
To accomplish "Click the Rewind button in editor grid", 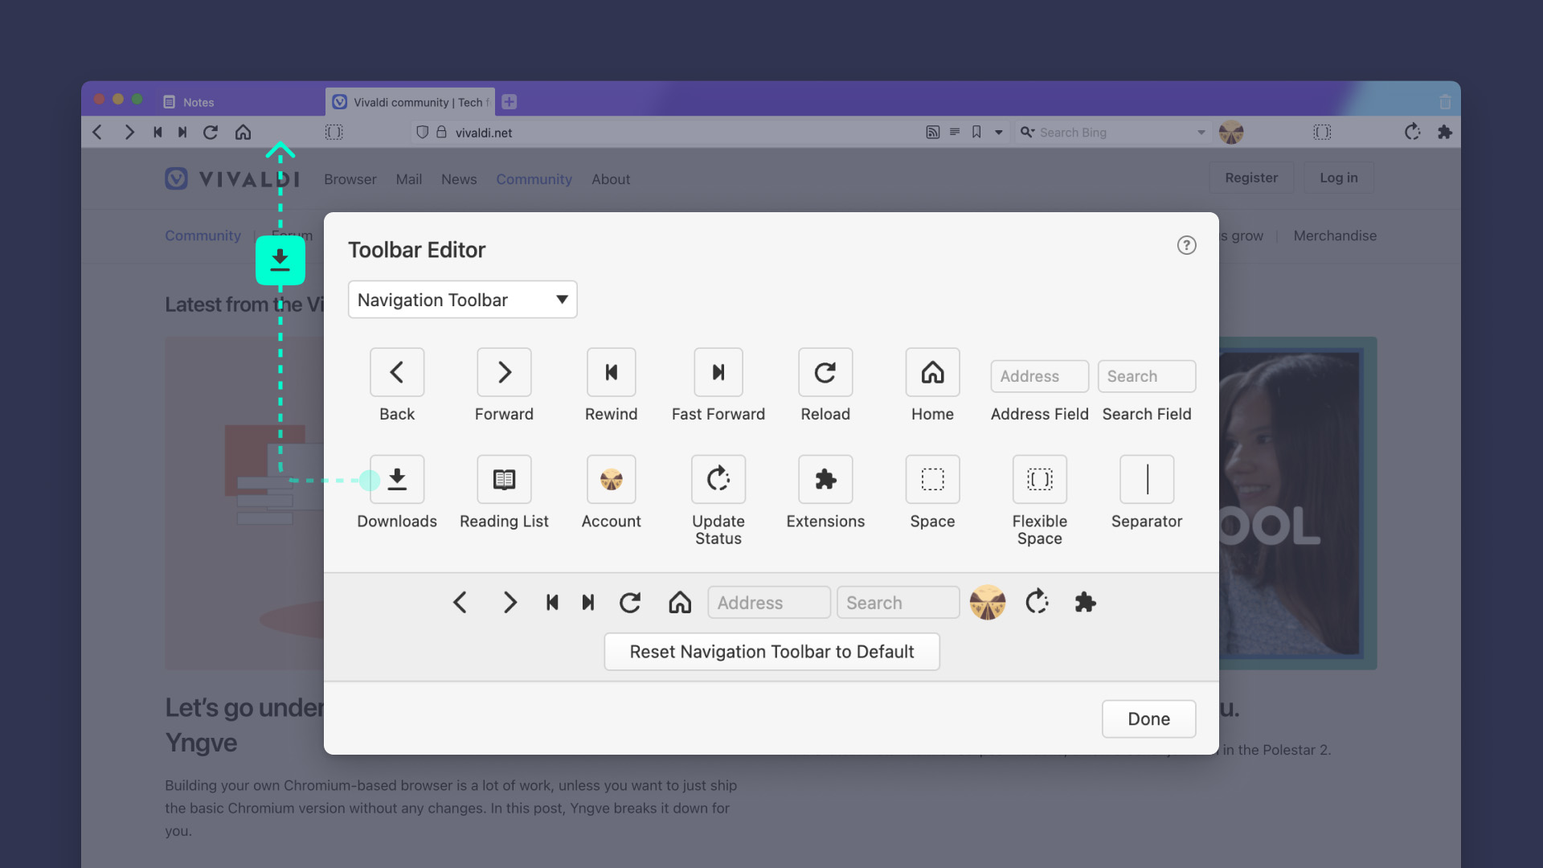I will point(611,372).
